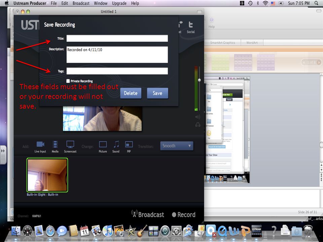
Task: Open the battery status menu
Action: [x=281, y=3]
